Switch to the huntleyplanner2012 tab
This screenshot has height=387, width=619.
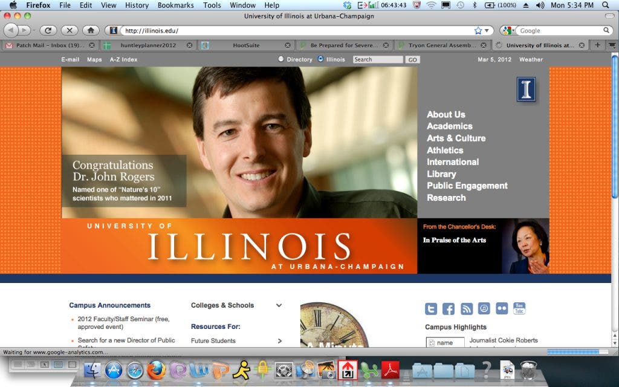(148, 45)
